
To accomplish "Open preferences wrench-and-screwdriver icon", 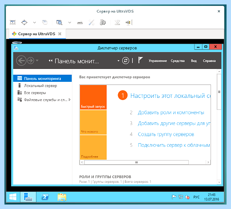I will pyautogui.click(x=92, y=22).
